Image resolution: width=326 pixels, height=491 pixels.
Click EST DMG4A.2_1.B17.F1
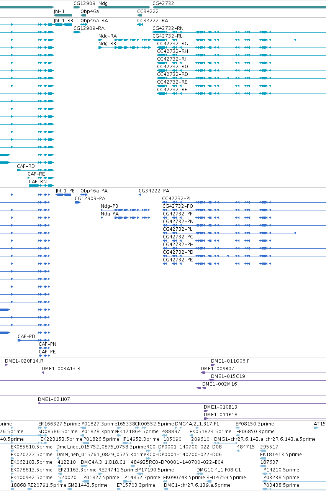[197, 424]
